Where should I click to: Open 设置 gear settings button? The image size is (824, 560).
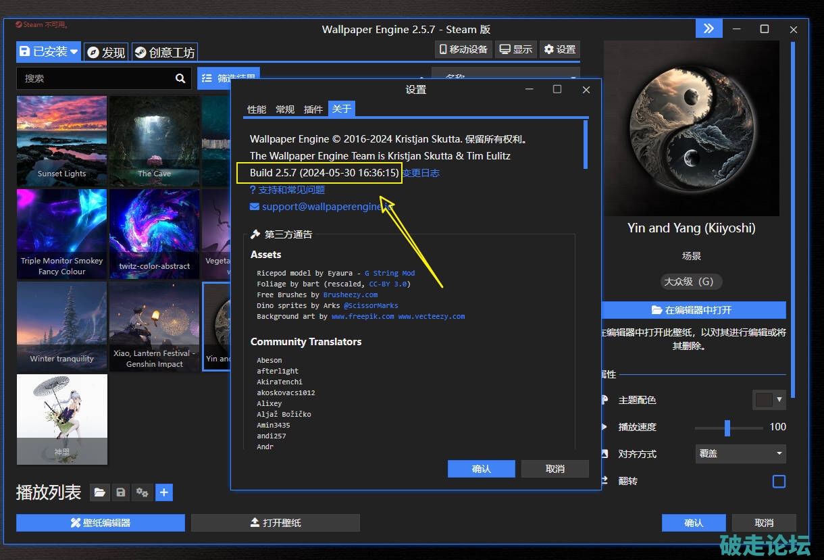coord(559,49)
